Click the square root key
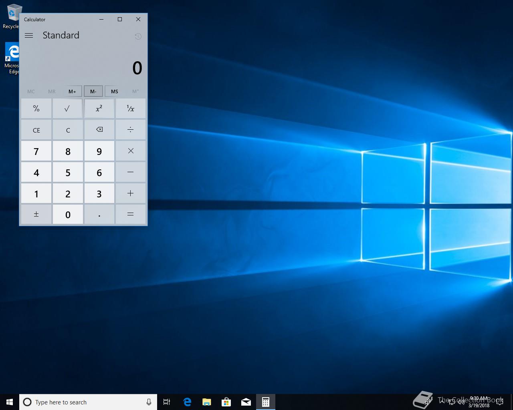 pyautogui.click(x=68, y=109)
